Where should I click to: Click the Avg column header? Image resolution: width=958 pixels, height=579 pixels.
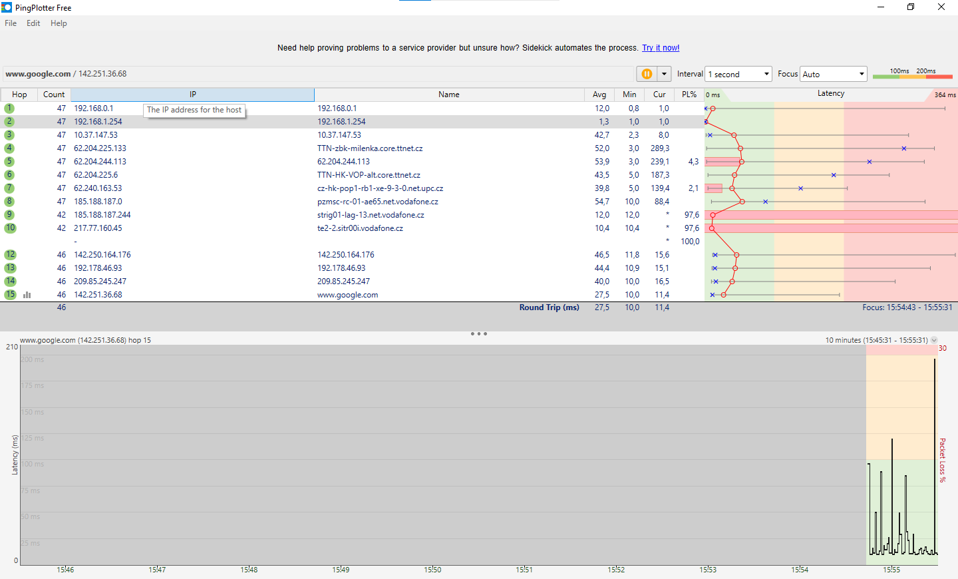[x=599, y=95]
